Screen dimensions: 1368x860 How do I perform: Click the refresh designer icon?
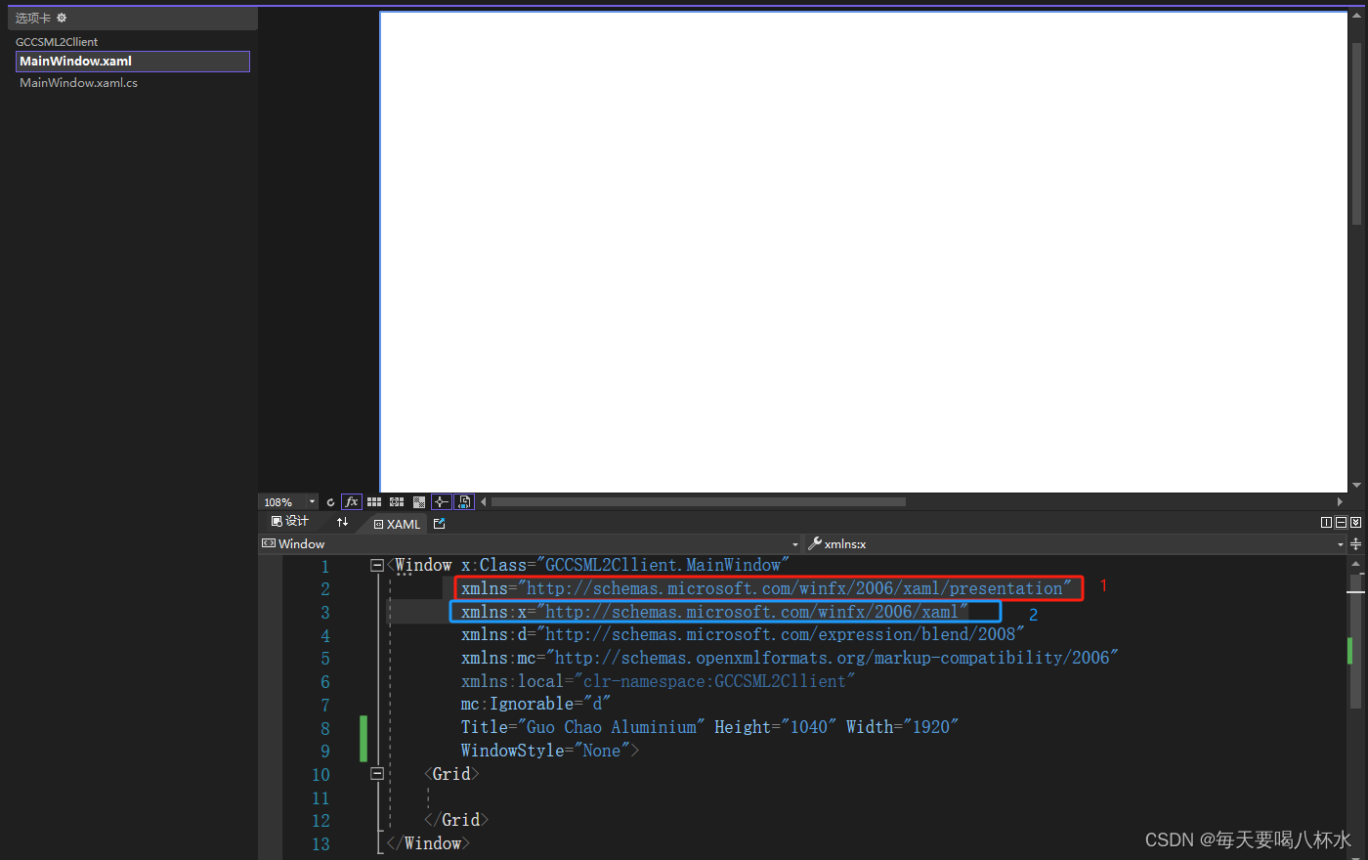click(330, 502)
